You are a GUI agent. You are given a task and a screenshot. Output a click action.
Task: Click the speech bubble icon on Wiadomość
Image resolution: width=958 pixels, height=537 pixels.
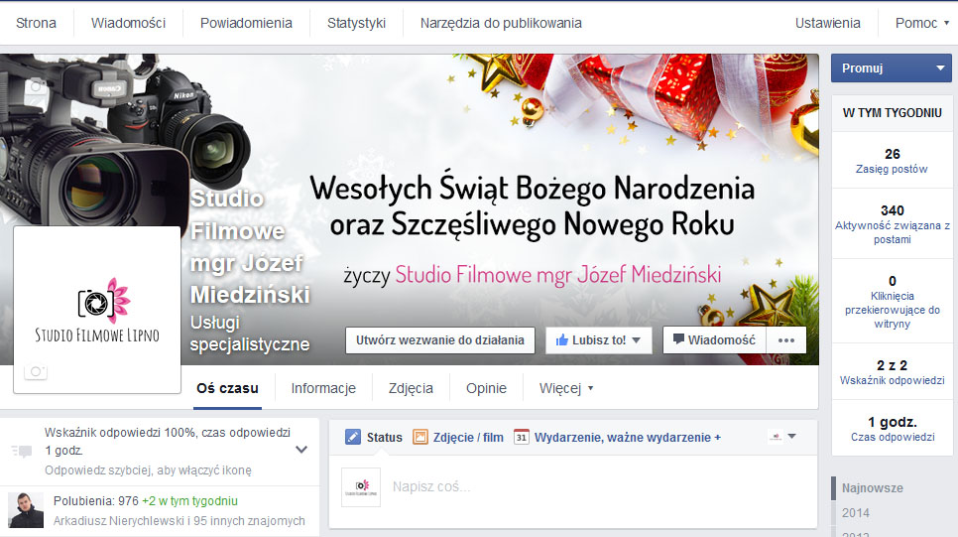(x=678, y=339)
